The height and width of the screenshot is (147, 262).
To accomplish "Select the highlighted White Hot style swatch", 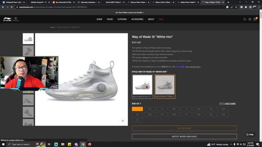I will (x=165, y=87).
